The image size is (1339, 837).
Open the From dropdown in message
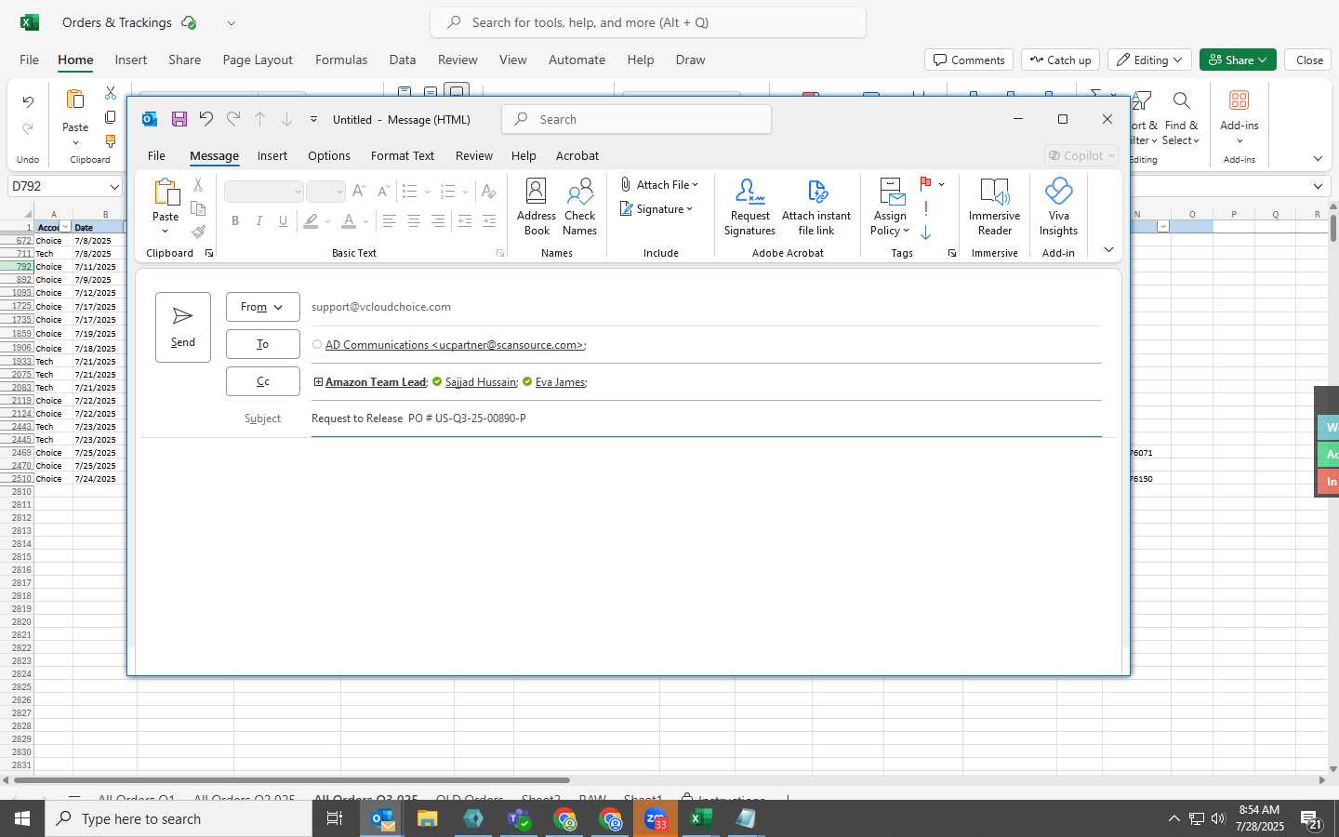tap(263, 307)
